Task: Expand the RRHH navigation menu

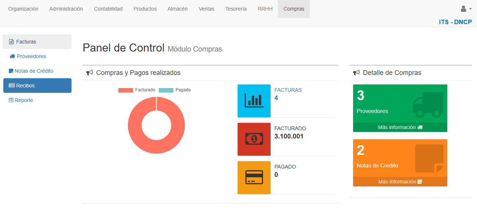Action: click(265, 9)
